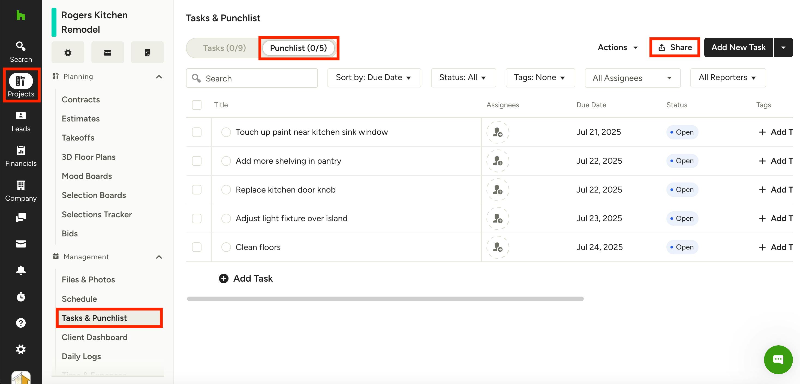Open the notifications bell icon
The height and width of the screenshot is (384, 800).
click(x=20, y=270)
